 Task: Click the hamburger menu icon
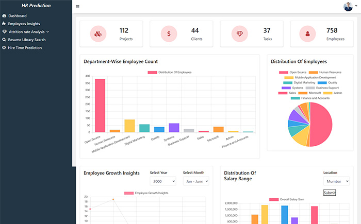(x=77, y=7)
